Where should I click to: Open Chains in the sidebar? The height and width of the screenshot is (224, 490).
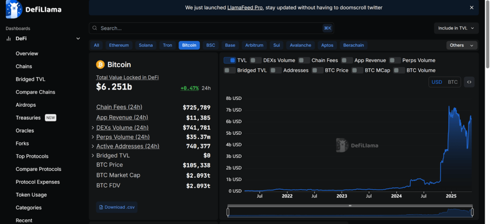pyautogui.click(x=24, y=66)
